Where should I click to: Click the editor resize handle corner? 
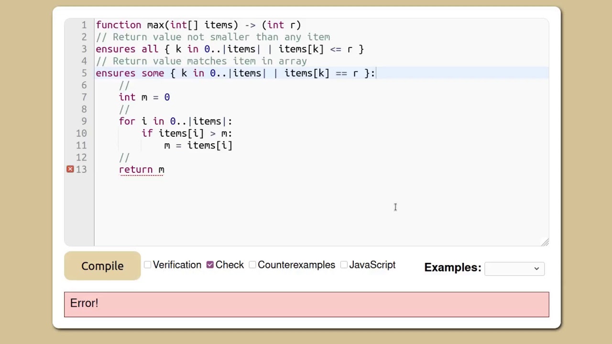(545, 242)
